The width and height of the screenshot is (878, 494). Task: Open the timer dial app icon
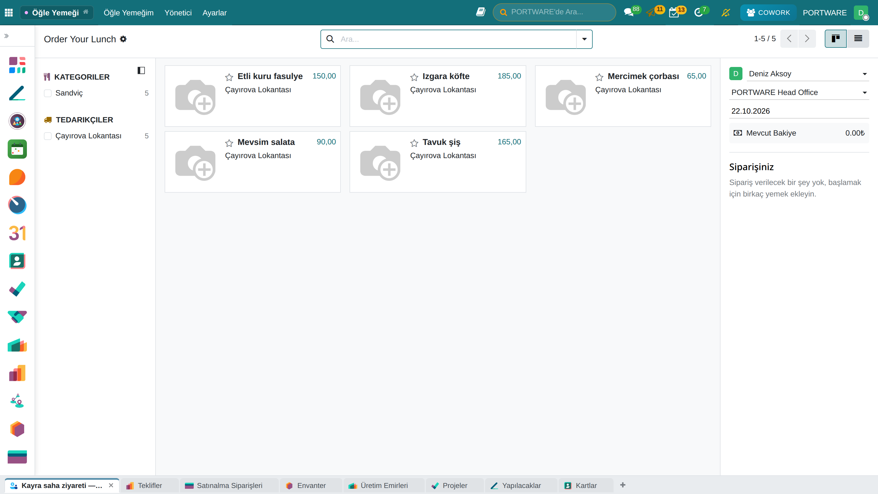[17, 205]
